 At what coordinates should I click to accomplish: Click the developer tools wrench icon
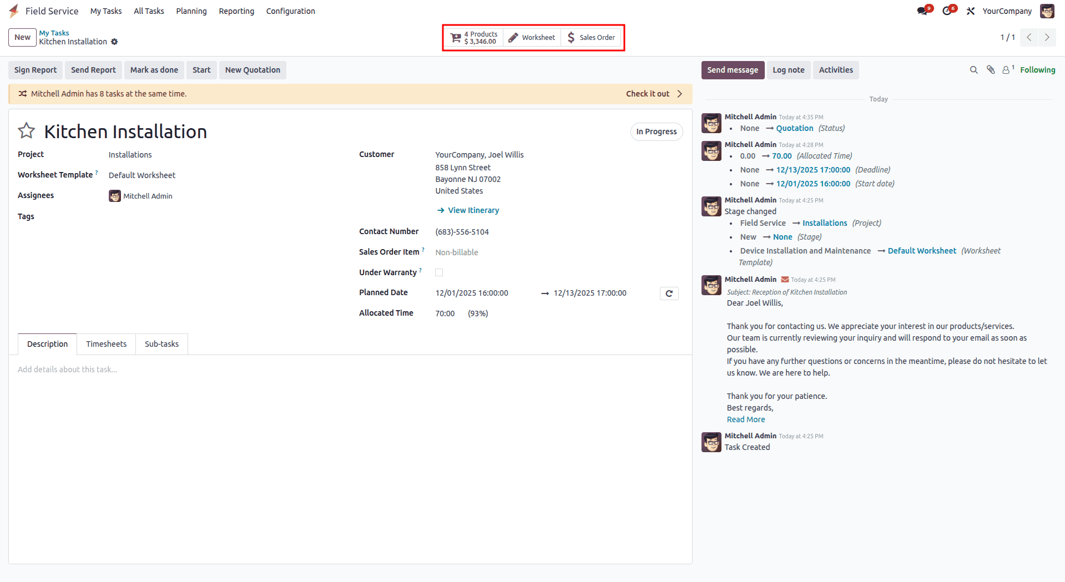point(971,11)
